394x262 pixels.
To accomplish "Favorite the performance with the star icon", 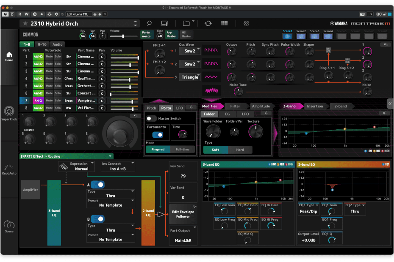I will (x=25, y=24).
